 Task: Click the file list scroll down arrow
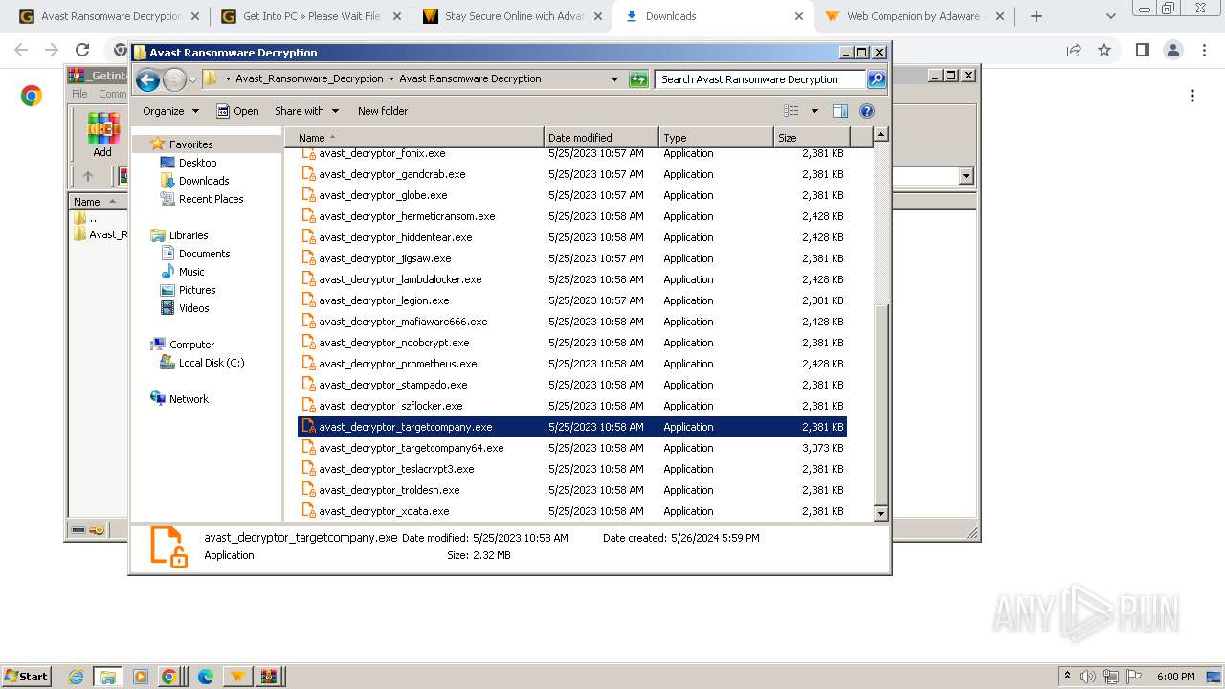[x=881, y=514]
